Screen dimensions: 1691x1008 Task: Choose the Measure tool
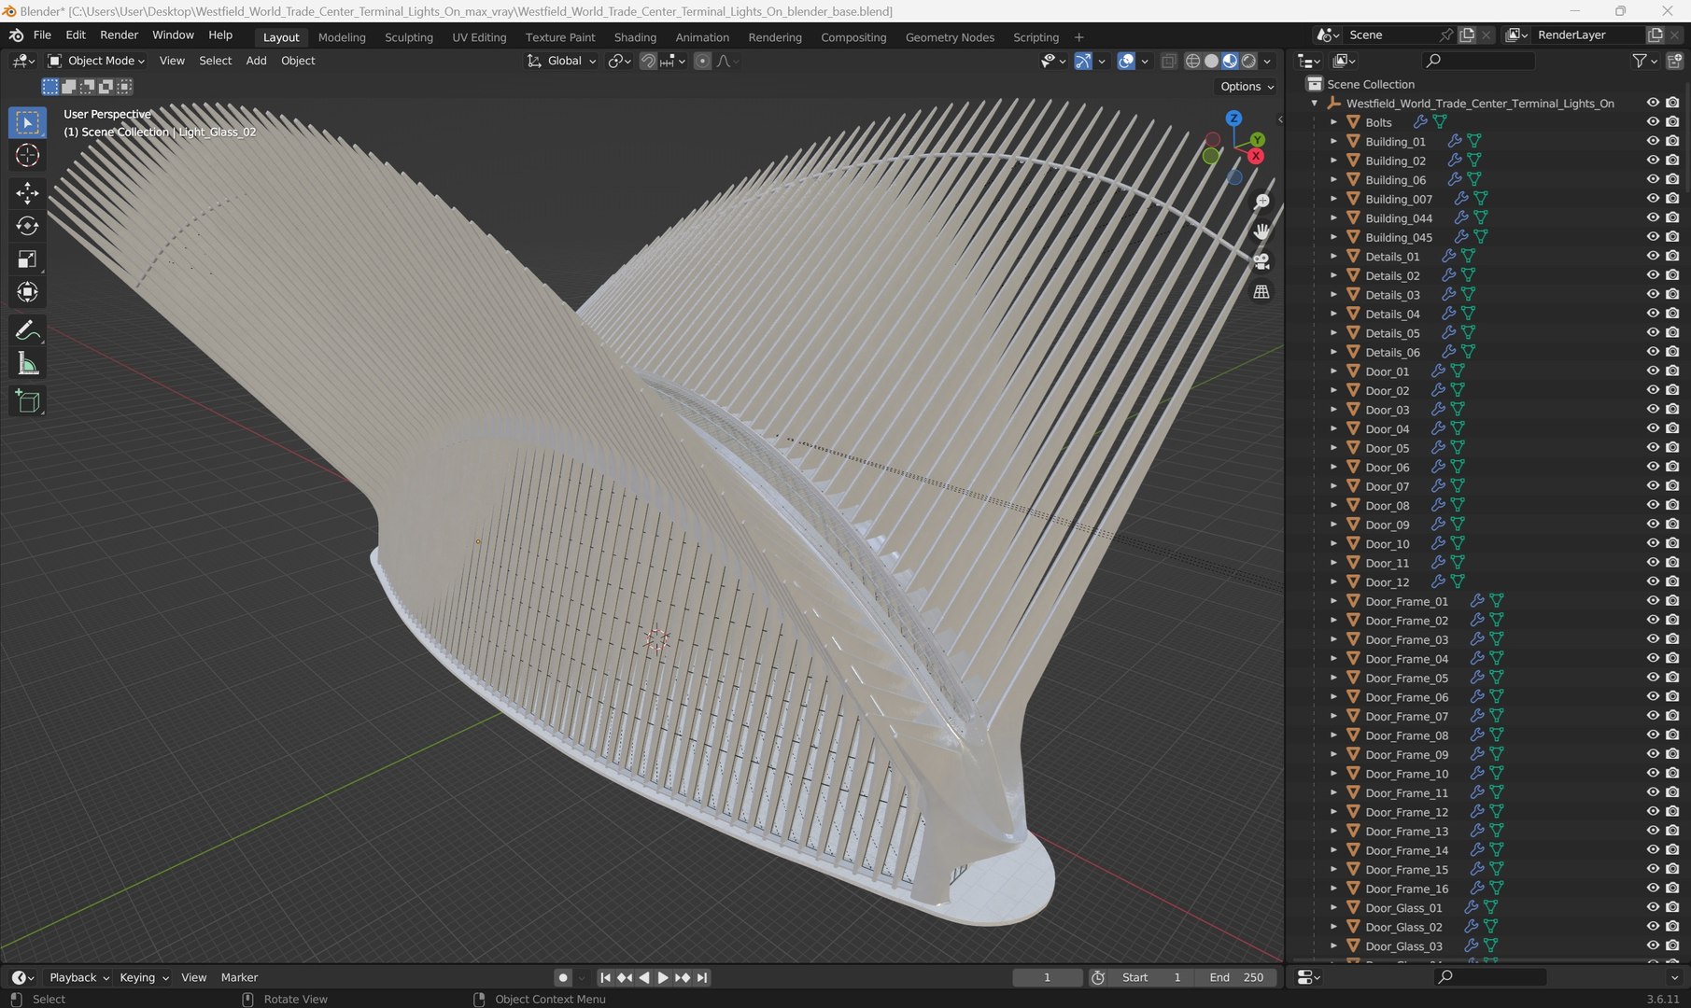(27, 364)
